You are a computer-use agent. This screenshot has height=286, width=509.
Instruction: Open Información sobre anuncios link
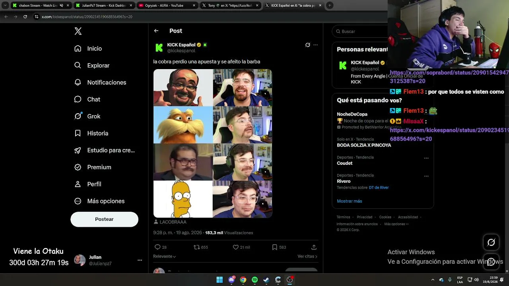tap(357, 224)
